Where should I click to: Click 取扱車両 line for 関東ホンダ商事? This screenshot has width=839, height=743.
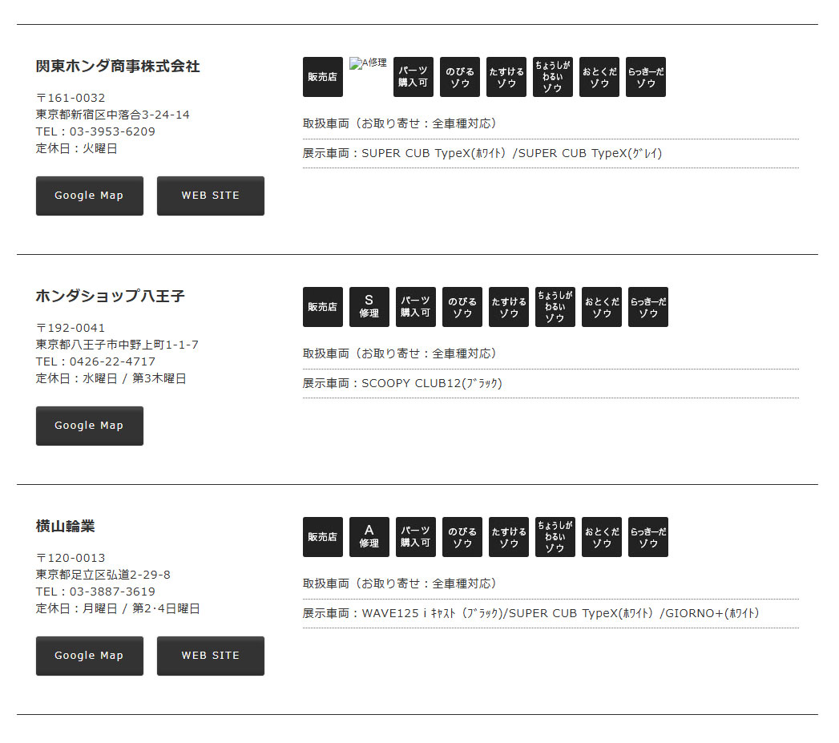[400, 123]
